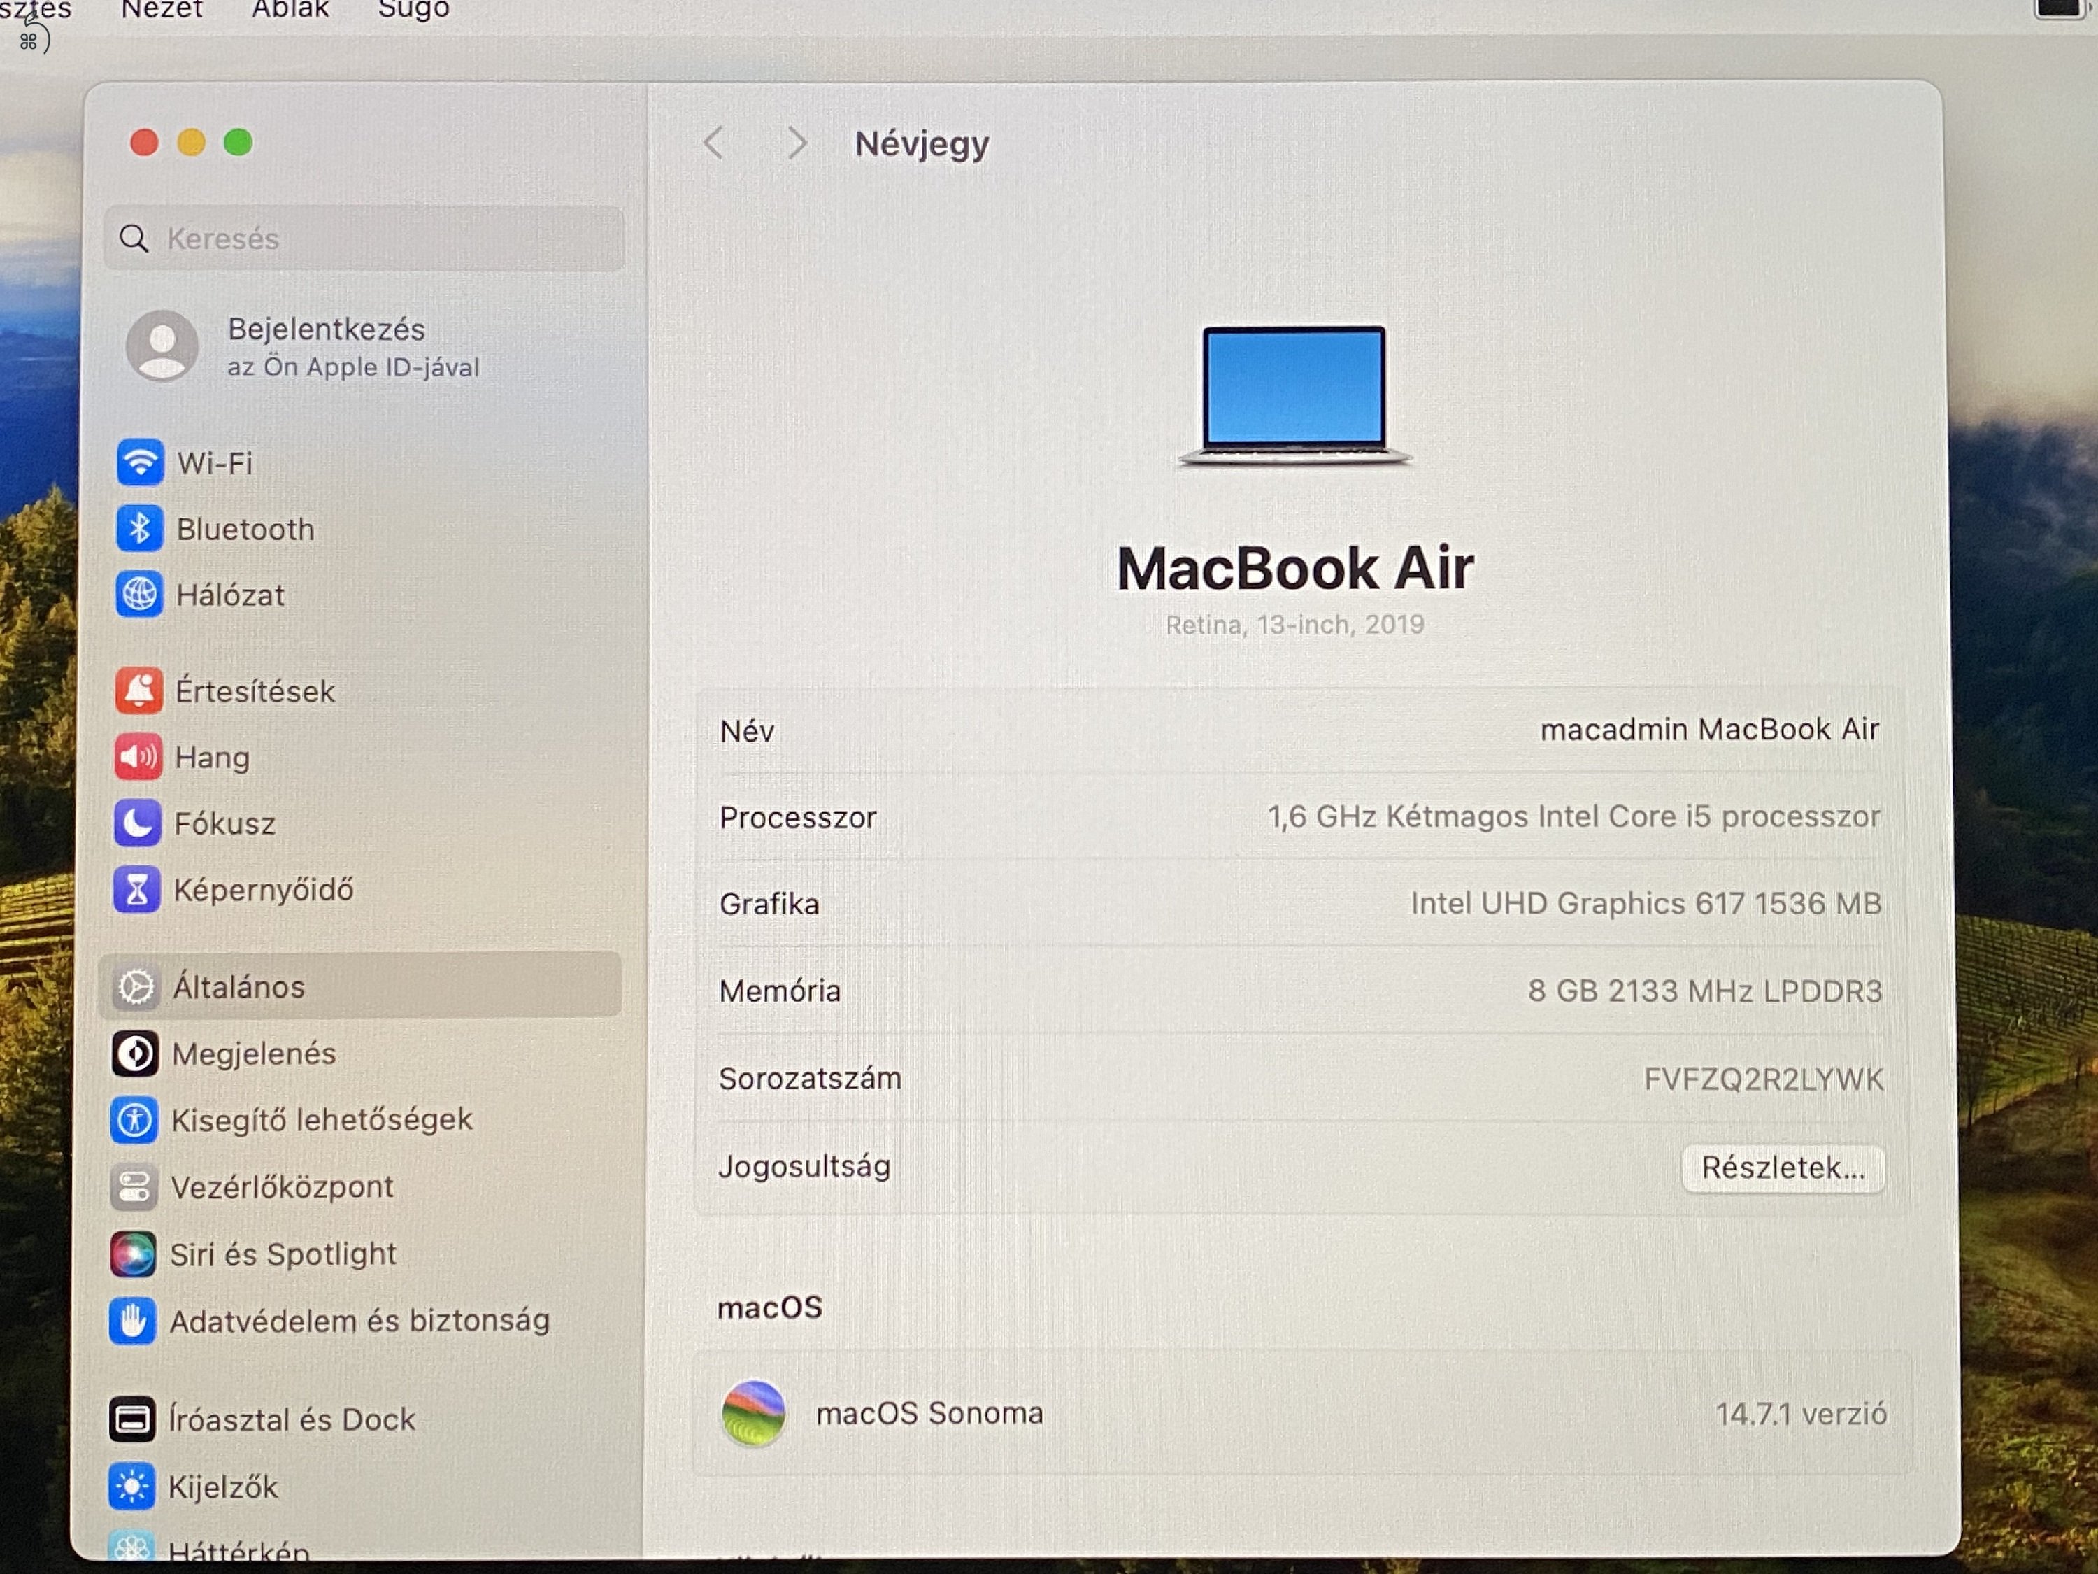Open the Wi-Fi settings icon
The width and height of the screenshot is (2098, 1574).
(139, 463)
